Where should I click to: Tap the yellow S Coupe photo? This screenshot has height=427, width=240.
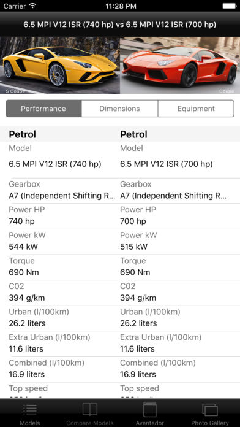point(60,66)
